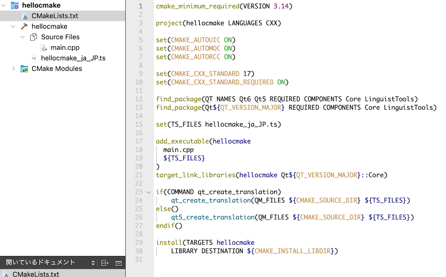The height and width of the screenshot is (277, 446).
Task: Click the CMakeLists.txt CMake file icon
Action: [25, 16]
